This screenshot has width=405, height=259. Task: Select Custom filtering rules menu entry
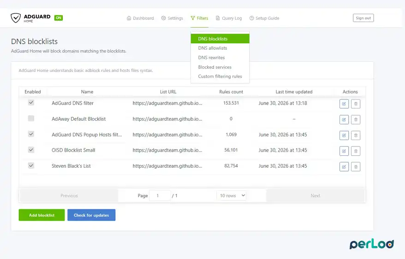pos(220,77)
